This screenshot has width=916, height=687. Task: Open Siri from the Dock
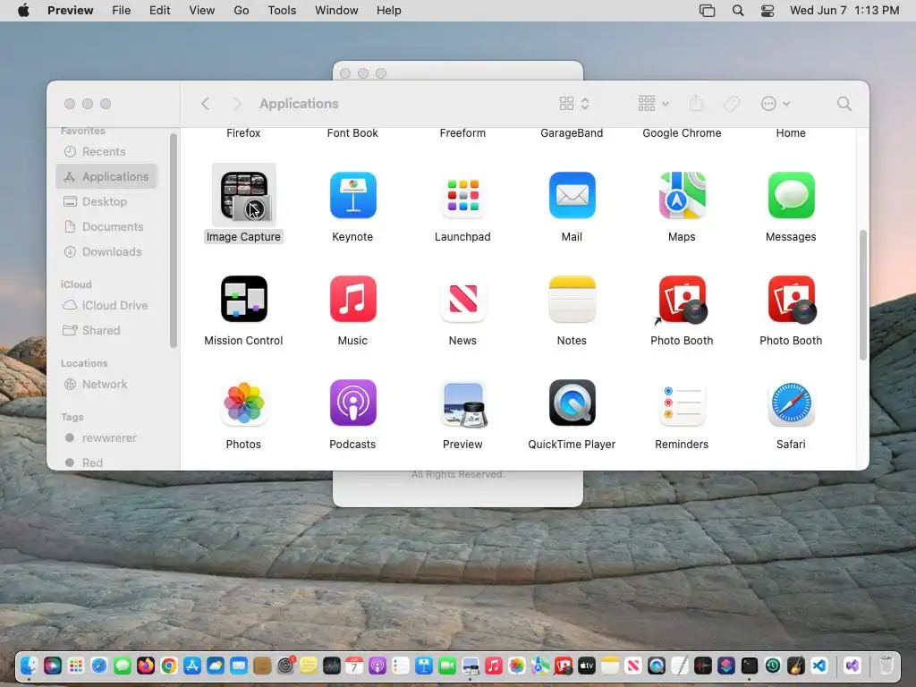[53, 666]
